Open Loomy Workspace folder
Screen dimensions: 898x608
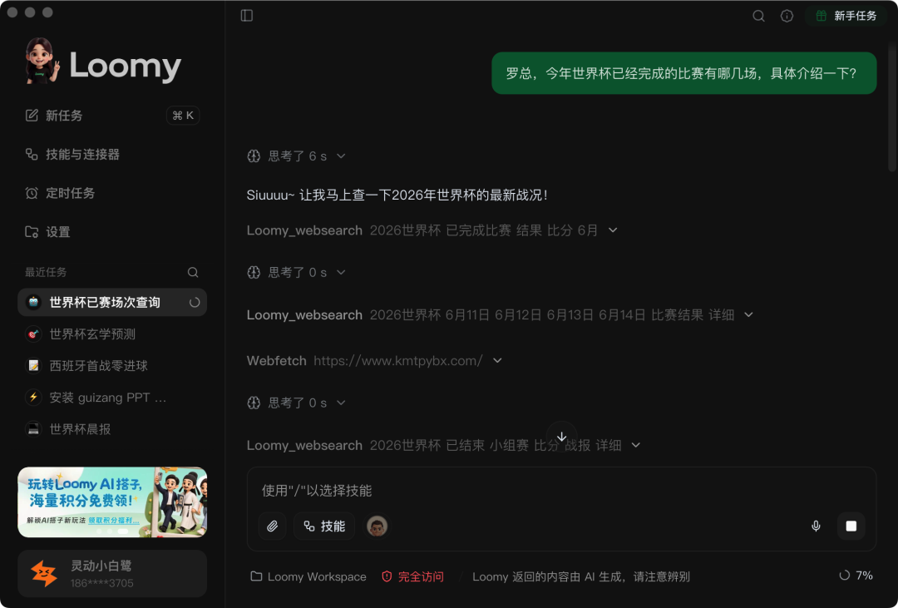[308, 576]
